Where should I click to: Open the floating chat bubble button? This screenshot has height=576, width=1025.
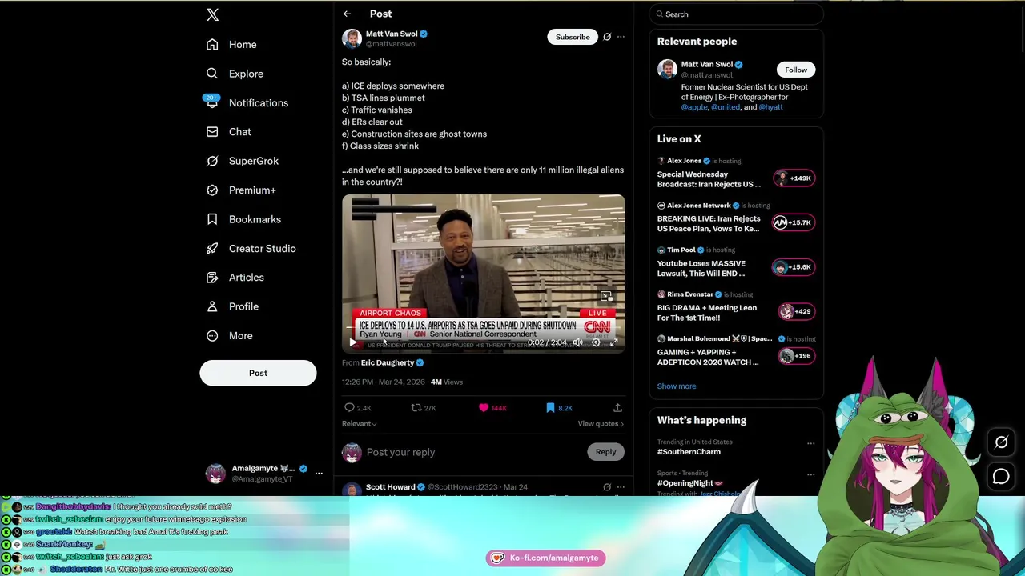click(1001, 478)
